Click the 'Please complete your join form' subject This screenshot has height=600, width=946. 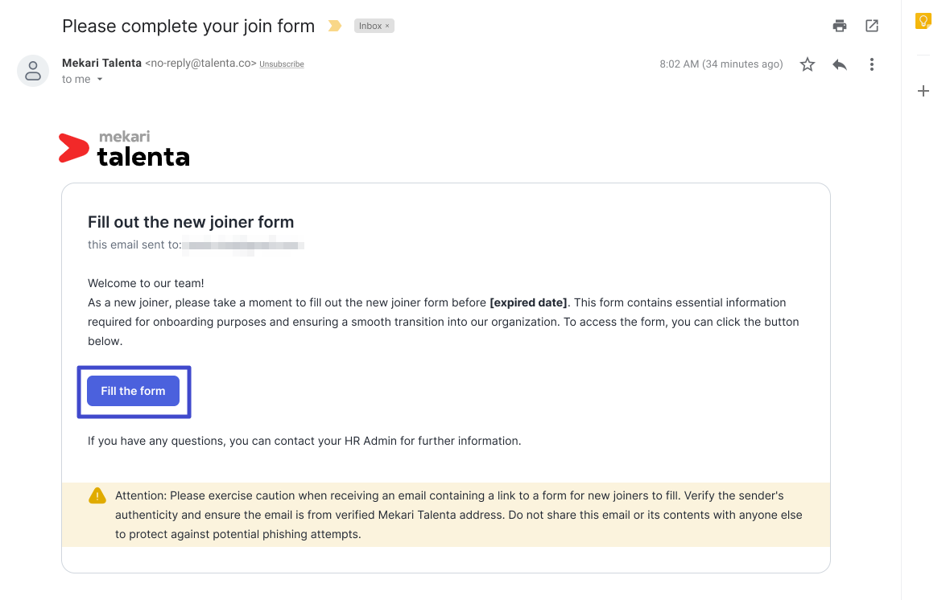[x=188, y=27]
